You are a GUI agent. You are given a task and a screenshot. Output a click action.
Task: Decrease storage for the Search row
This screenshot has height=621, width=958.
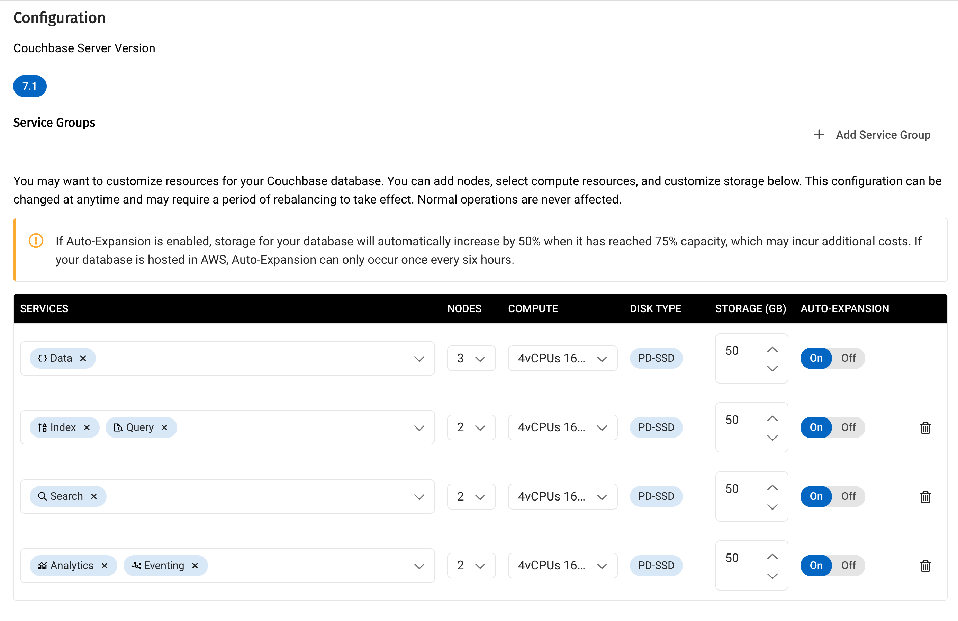(772, 507)
